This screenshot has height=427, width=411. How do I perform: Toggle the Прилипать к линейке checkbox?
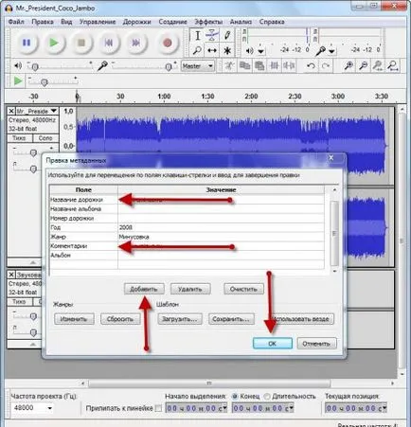158,408
